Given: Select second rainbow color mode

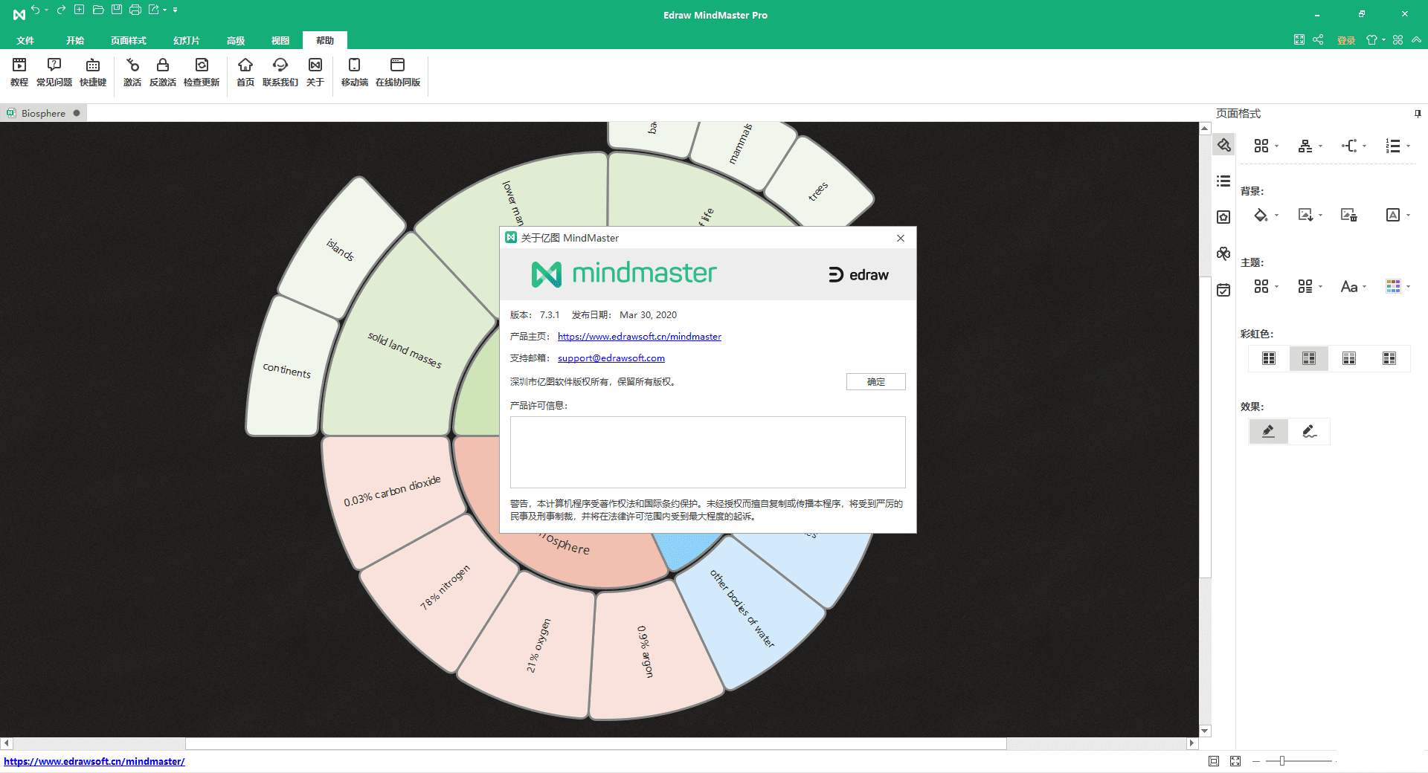Looking at the screenshot, I should tap(1309, 358).
